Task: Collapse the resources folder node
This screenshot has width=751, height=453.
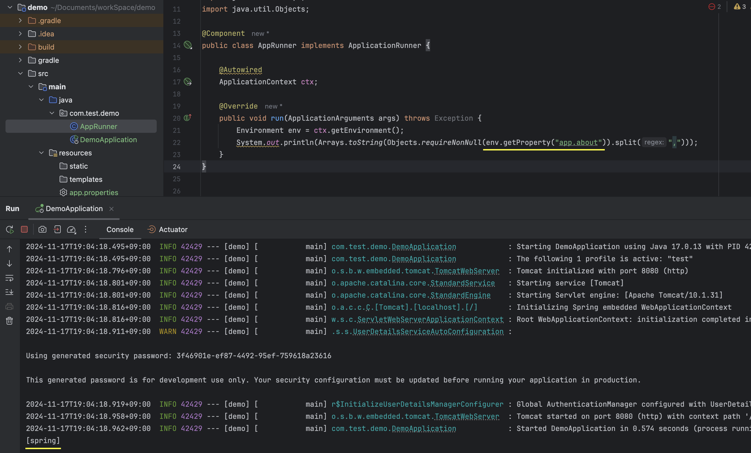Action: pos(41,153)
